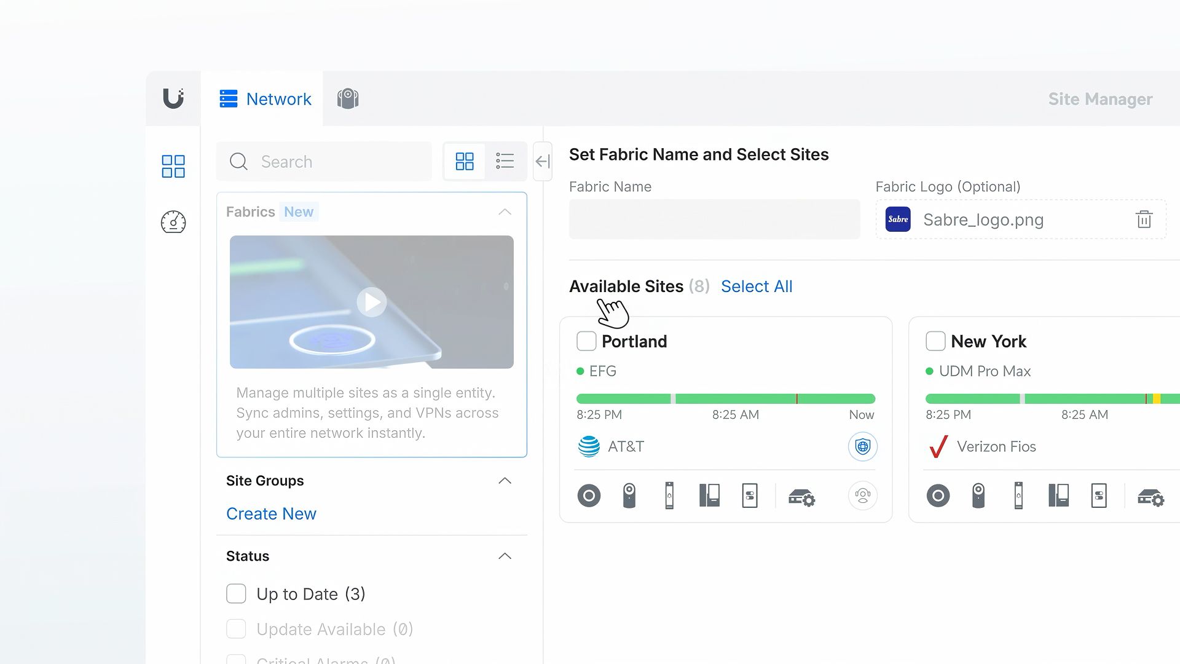Click the Select All link
This screenshot has width=1180, height=664.
click(757, 287)
